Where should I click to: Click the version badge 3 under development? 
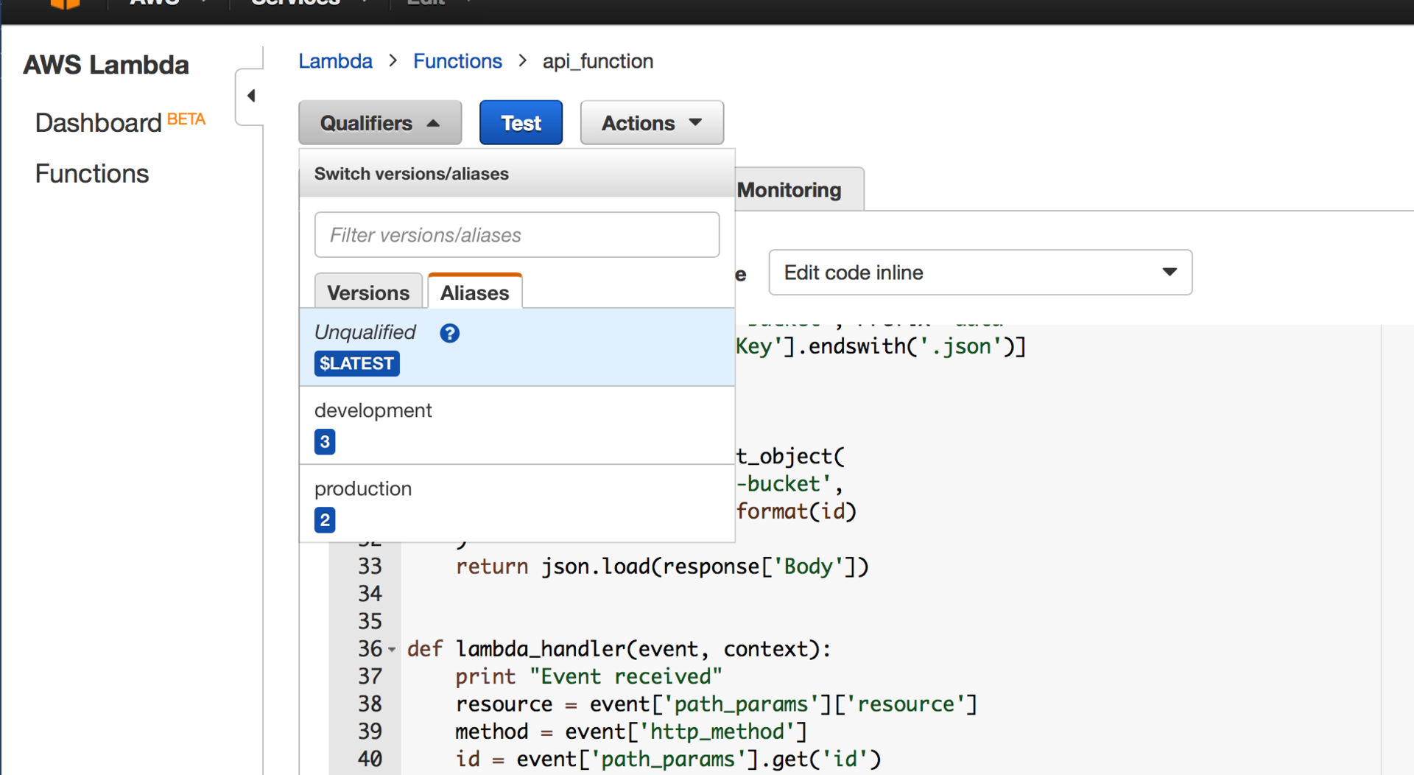click(325, 442)
